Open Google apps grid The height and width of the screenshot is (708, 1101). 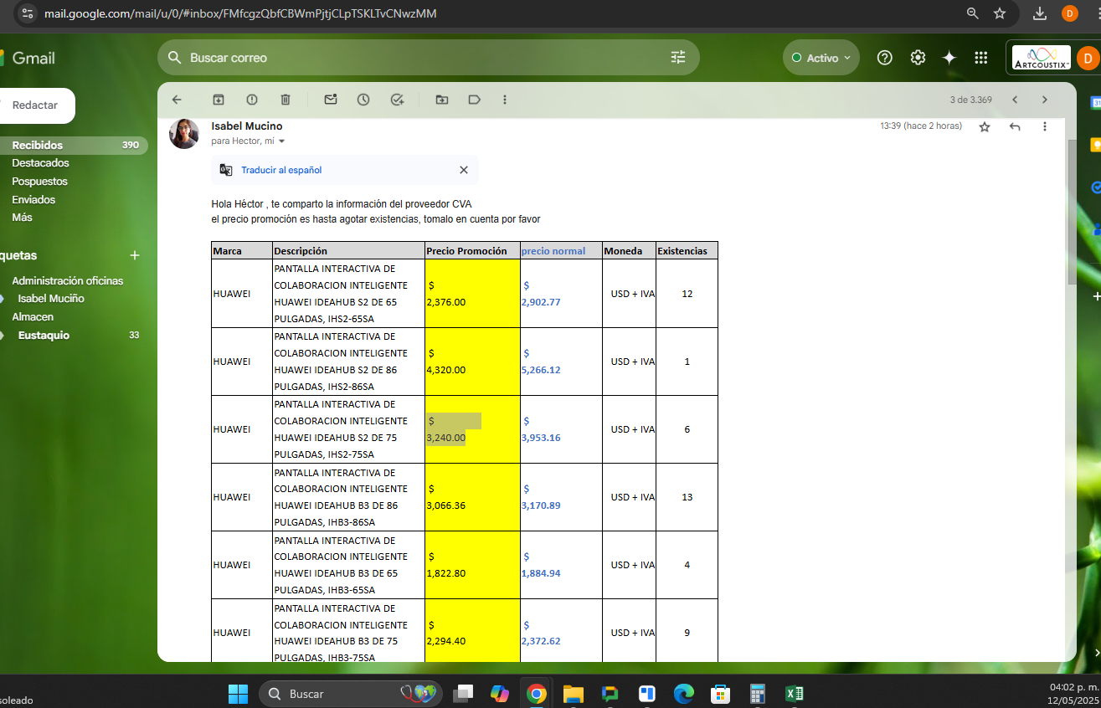[981, 58]
